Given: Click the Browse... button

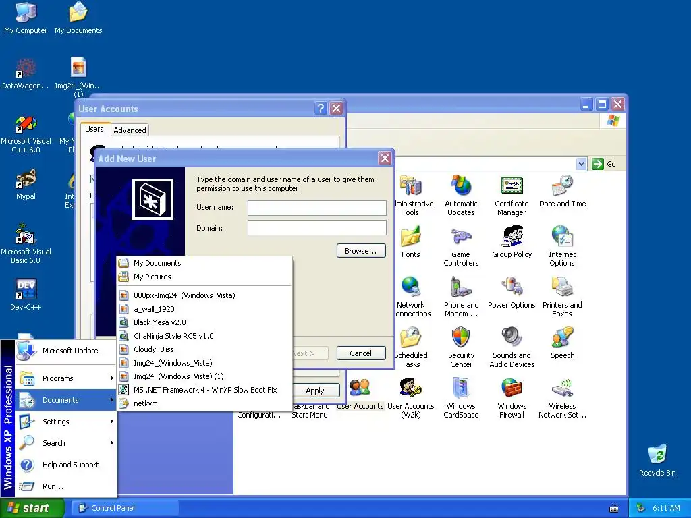Looking at the screenshot, I should coord(361,251).
